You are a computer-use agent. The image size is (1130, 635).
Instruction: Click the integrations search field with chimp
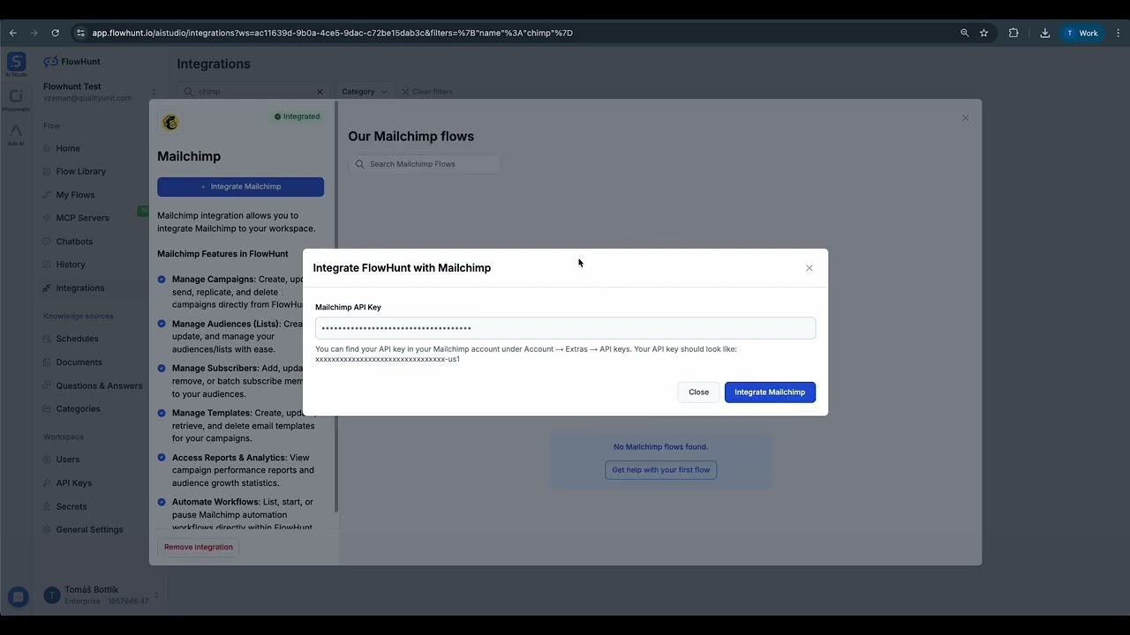(x=253, y=92)
